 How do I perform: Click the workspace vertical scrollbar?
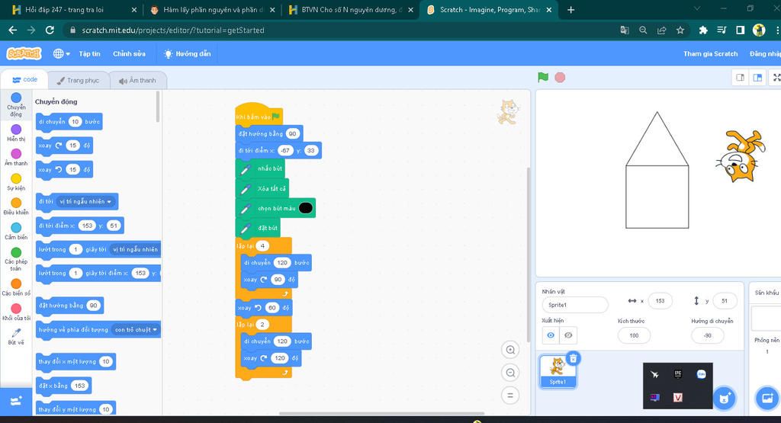coord(528,254)
